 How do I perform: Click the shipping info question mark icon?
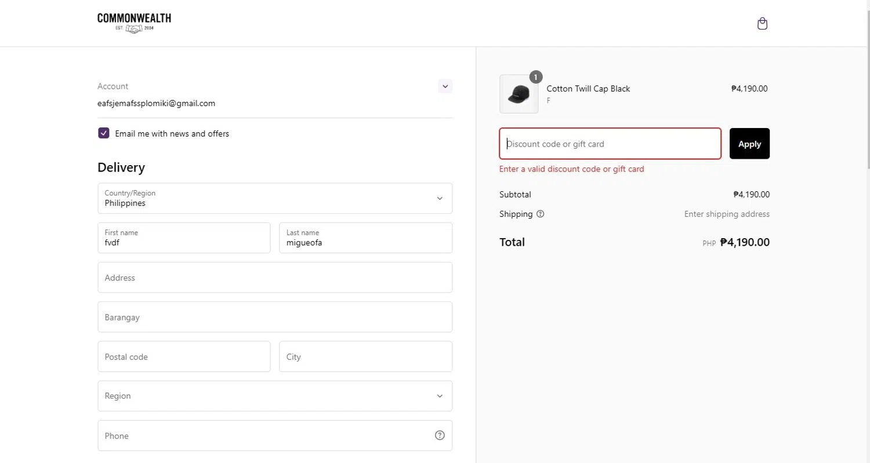pyautogui.click(x=541, y=214)
